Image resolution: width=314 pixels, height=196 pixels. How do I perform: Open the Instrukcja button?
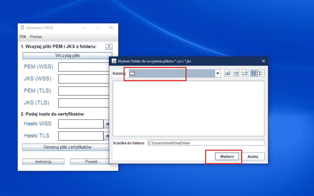[43, 162]
